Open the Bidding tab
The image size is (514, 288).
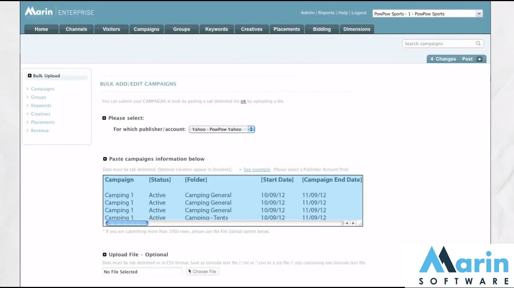point(322,29)
